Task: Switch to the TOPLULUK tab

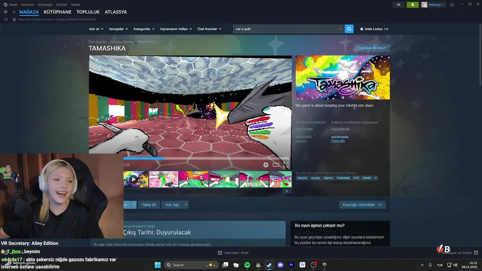Action: coord(88,12)
